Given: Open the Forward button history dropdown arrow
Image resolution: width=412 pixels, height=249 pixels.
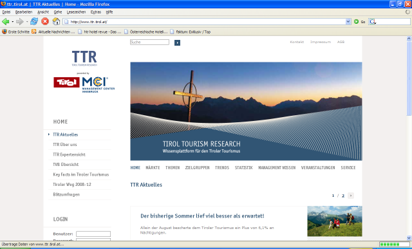Looking at the screenshot, I should [26, 22].
